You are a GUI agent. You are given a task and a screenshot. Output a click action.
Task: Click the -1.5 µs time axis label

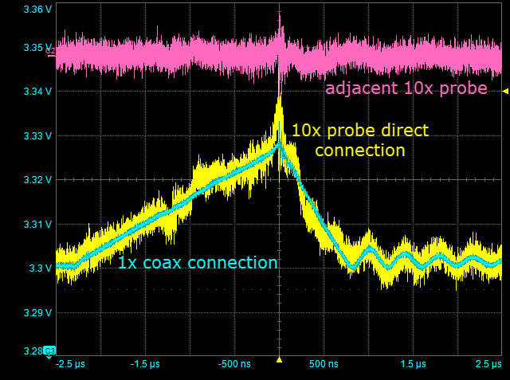[144, 364]
